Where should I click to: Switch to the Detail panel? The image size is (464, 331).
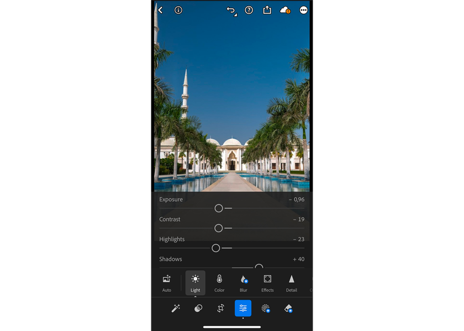291,283
